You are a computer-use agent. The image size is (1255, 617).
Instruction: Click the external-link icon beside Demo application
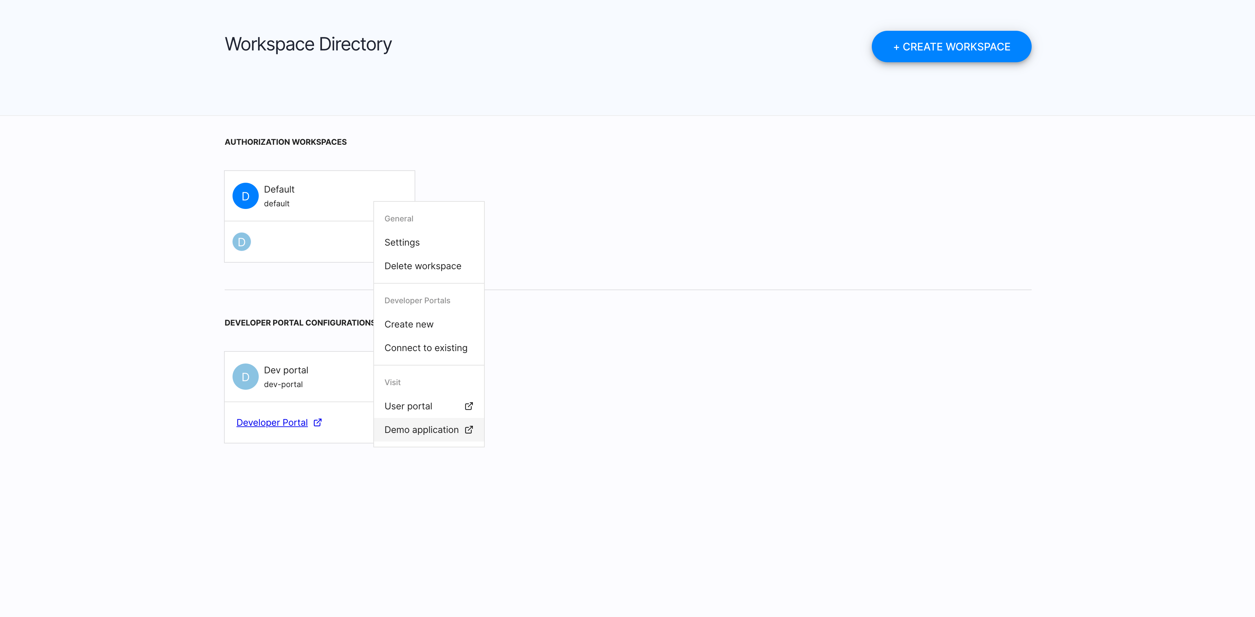click(469, 429)
